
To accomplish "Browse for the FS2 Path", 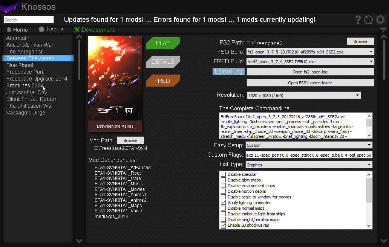I will pos(360,41).
